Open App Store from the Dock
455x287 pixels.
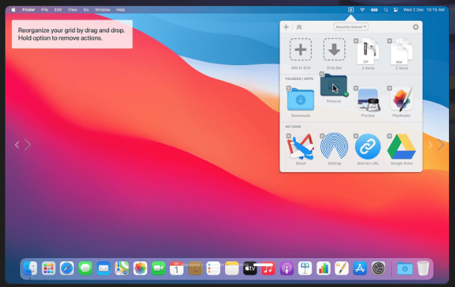360,268
